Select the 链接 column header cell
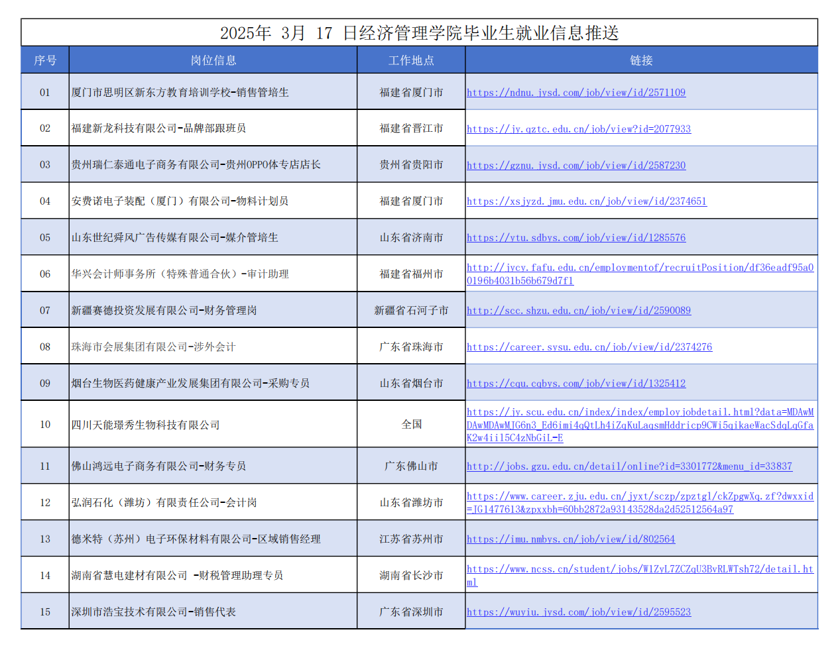 tap(641, 60)
